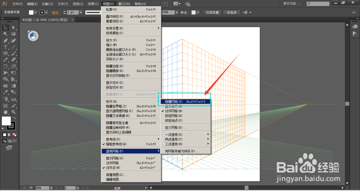Select the Paintbrush tool

coord(14,53)
